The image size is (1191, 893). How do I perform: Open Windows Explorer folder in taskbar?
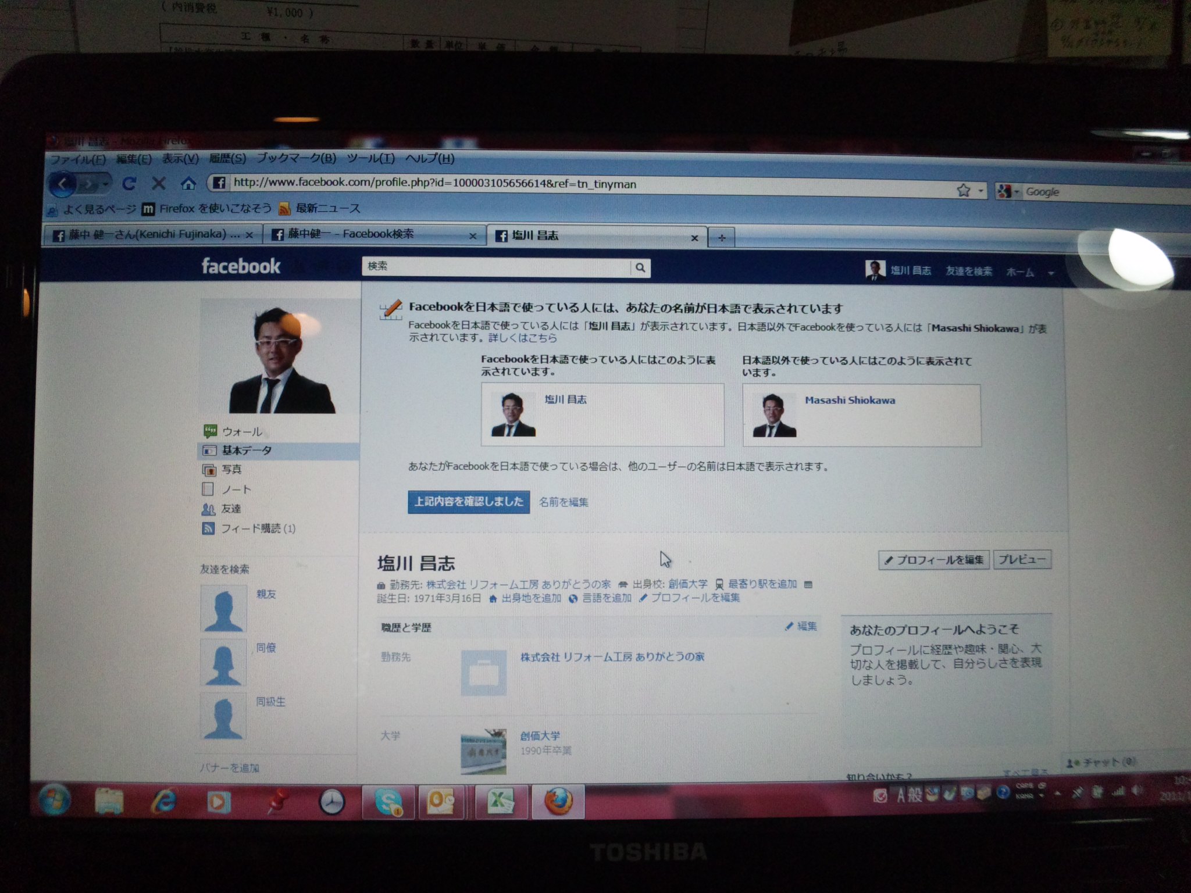click(x=109, y=801)
